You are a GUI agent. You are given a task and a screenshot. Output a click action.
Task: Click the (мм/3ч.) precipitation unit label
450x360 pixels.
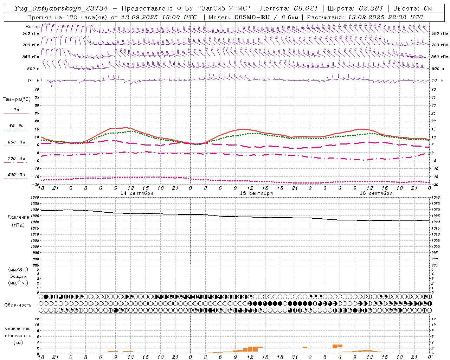pyautogui.click(x=18, y=270)
